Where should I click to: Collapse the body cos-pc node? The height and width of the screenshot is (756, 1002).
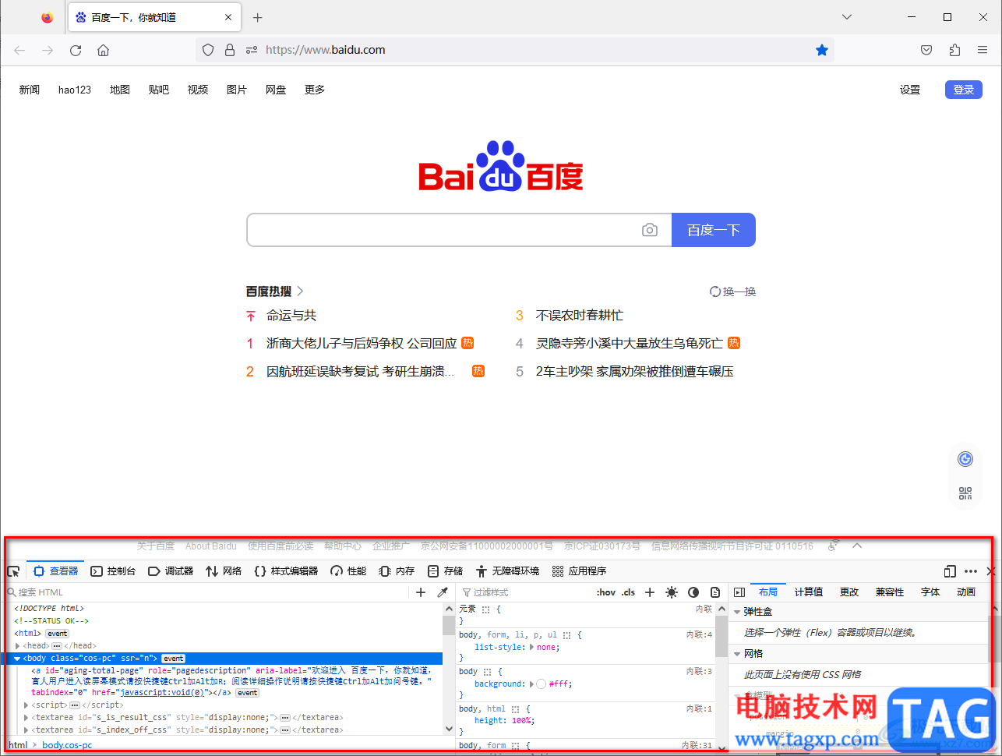coord(17,659)
